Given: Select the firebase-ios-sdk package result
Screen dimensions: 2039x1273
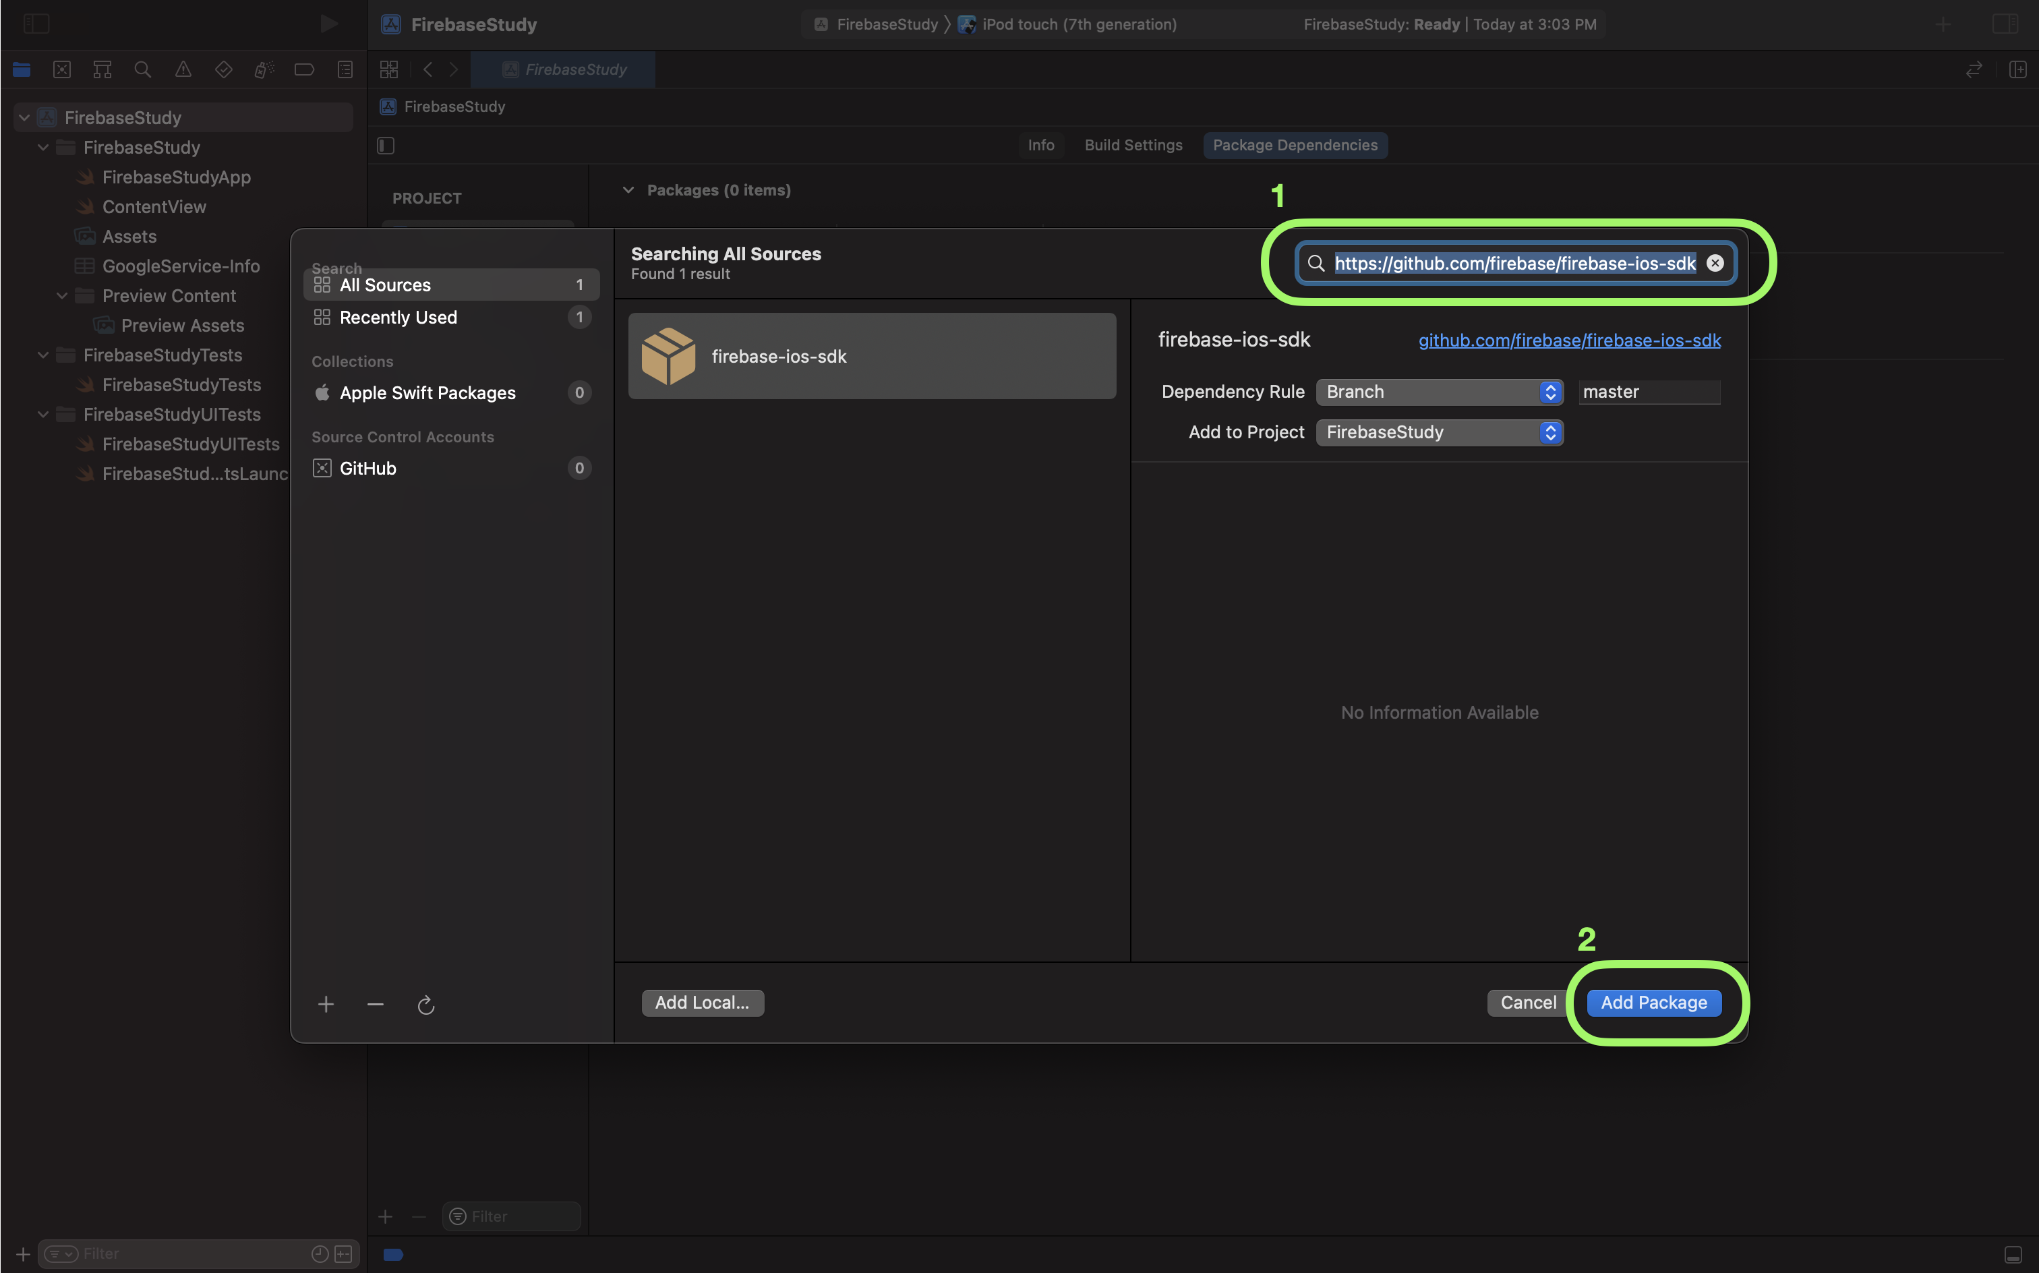Looking at the screenshot, I should 871,356.
